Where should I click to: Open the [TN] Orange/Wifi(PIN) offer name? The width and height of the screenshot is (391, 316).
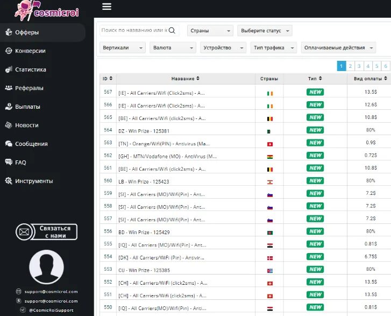click(x=164, y=144)
